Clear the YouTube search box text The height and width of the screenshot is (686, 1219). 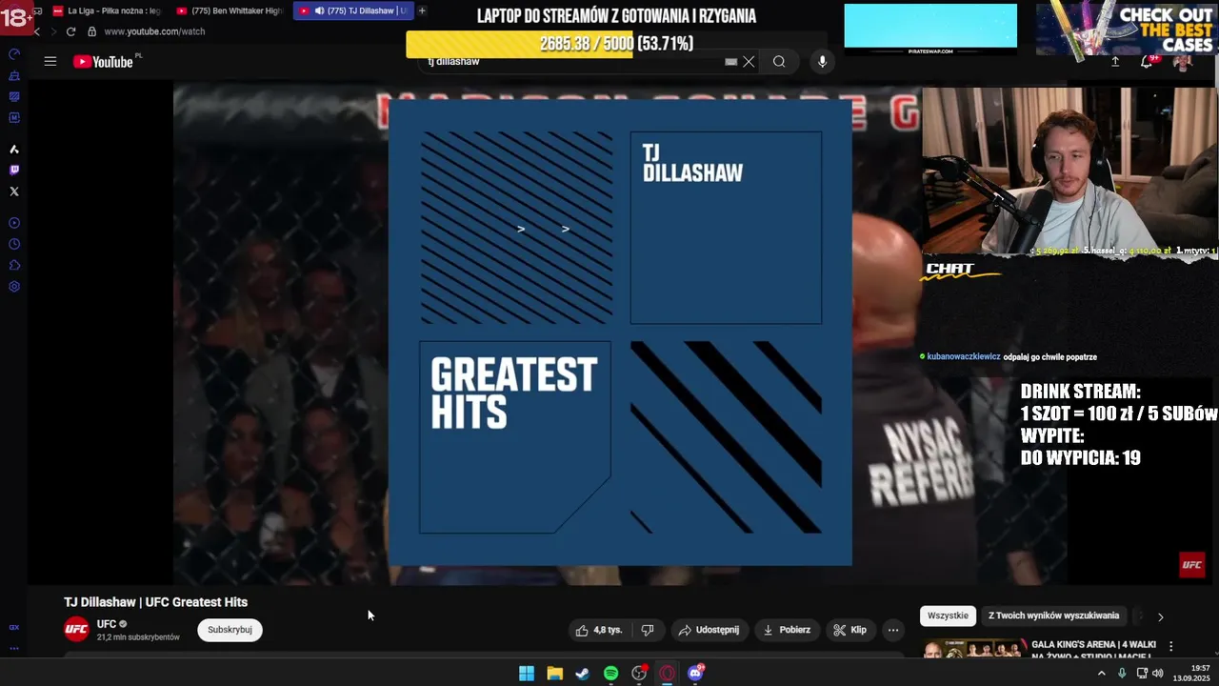pos(749,62)
